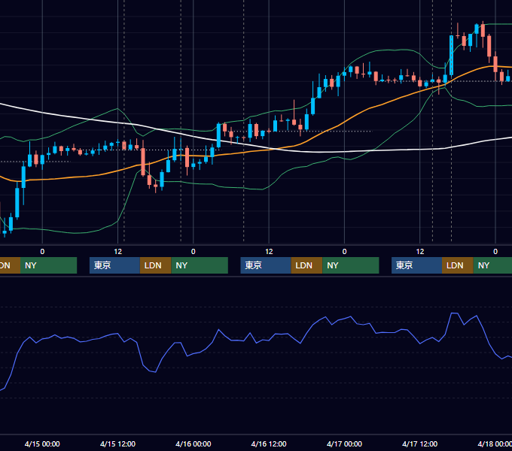Screen dimensions: 512x451
Task: Click the 4/16 12:00 date label
Action: pos(269,443)
